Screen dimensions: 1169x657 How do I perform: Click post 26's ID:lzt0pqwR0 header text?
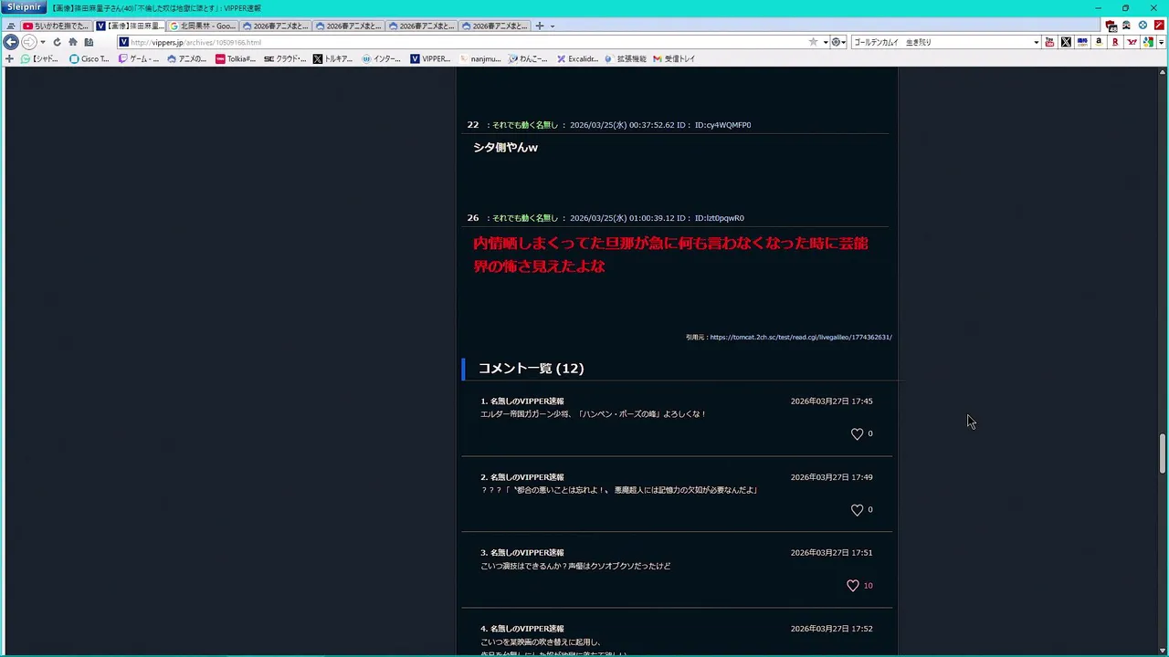[x=719, y=218]
